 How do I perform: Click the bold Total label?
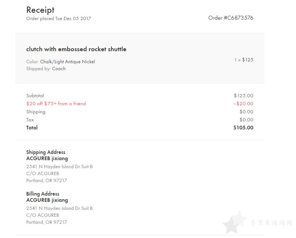(32, 128)
